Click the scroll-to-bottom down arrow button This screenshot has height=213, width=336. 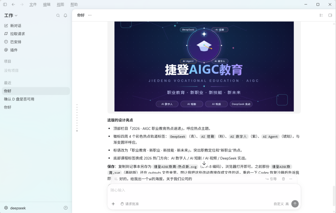(x=204, y=163)
